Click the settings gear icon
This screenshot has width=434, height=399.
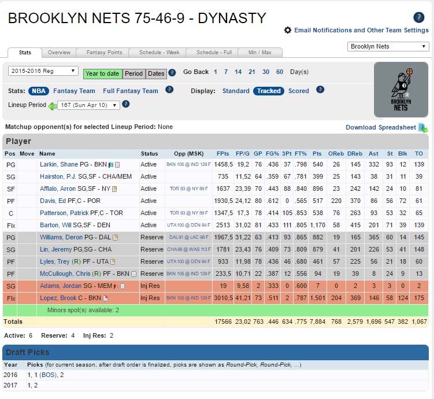point(288,30)
